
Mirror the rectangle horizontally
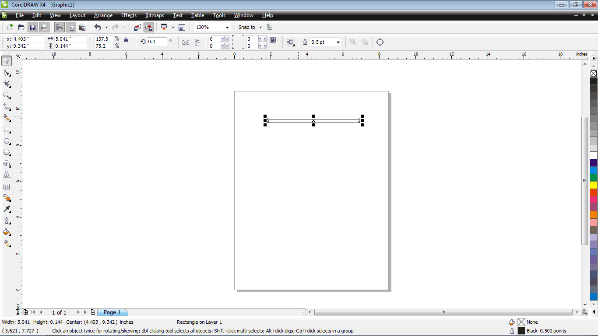[x=186, y=42]
